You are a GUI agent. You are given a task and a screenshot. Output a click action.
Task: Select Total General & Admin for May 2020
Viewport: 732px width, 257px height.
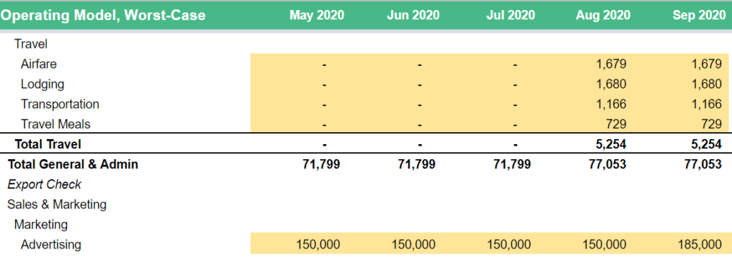[x=320, y=164]
